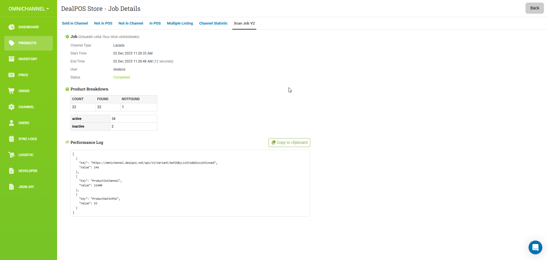Click the Logistic hand truck icon
Screen dimensions: 548x260
[x=11, y=155]
